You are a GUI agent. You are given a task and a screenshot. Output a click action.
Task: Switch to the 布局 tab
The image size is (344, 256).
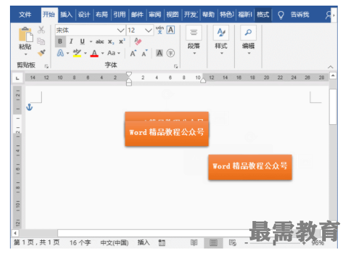click(102, 15)
